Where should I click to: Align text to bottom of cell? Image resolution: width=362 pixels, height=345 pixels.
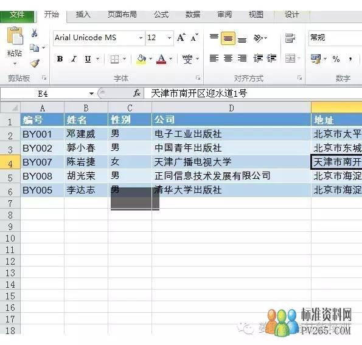coord(242,40)
